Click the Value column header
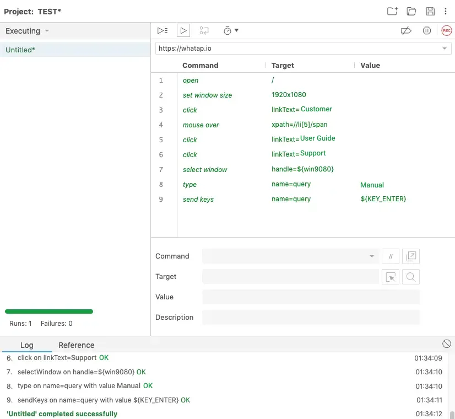 pos(370,66)
